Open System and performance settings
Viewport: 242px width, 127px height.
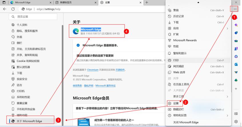(x=21, y=97)
